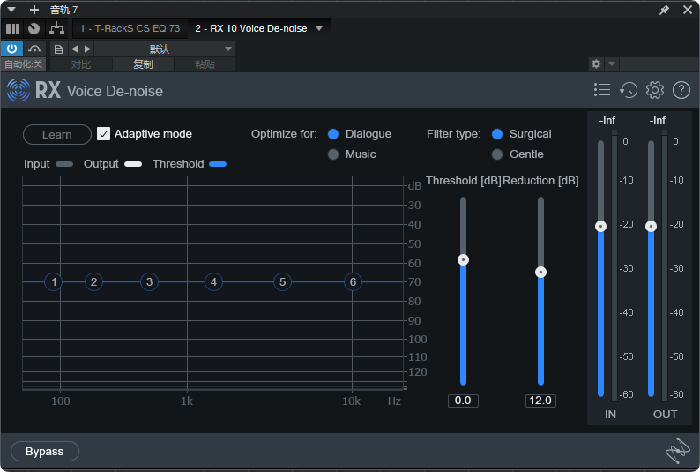Click the 复制 copy button
Viewport: 700px width, 472px height.
click(143, 64)
